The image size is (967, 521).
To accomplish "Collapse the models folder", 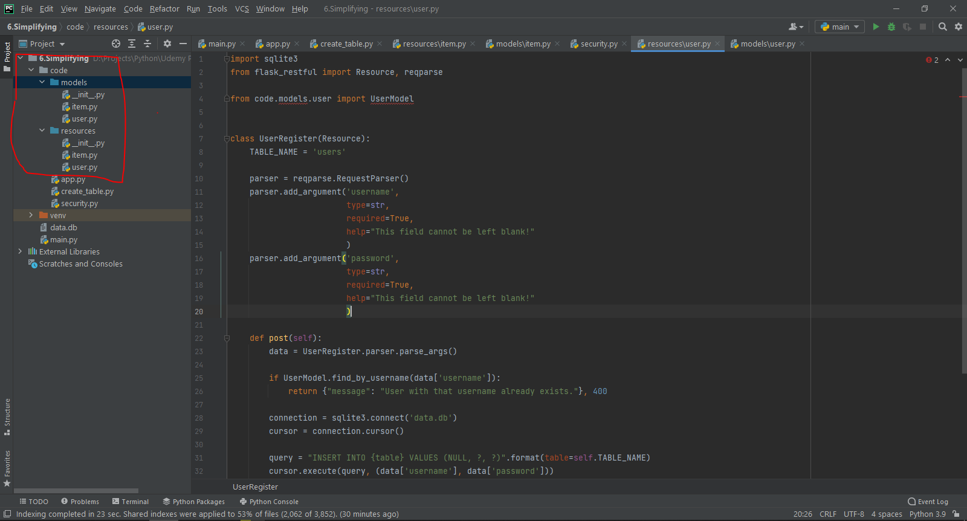I will pyautogui.click(x=42, y=82).
